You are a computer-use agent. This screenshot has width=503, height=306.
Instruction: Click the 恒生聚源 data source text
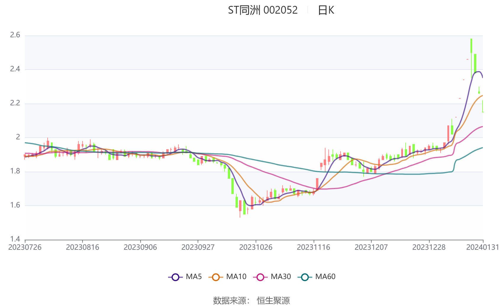(x=273, y=301)
